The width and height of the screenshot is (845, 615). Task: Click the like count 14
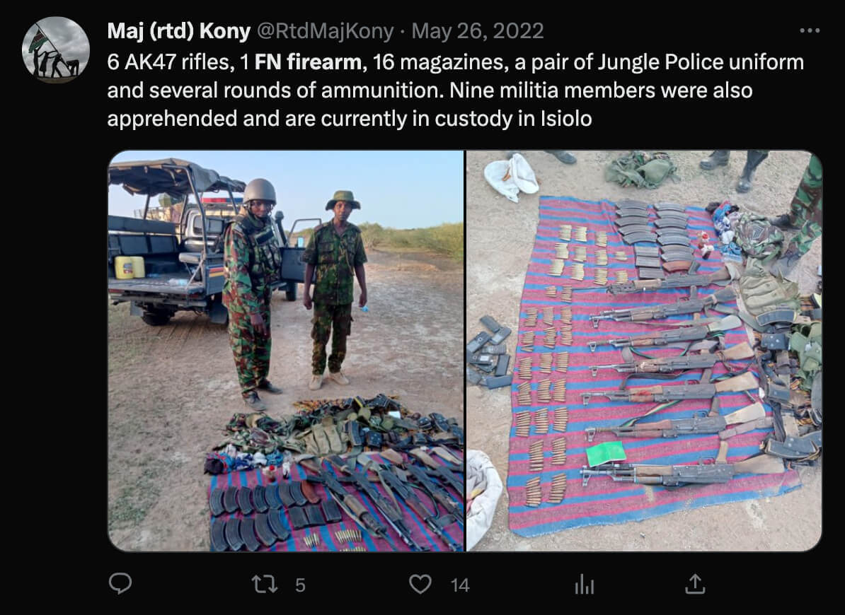[x=460, y=585]
